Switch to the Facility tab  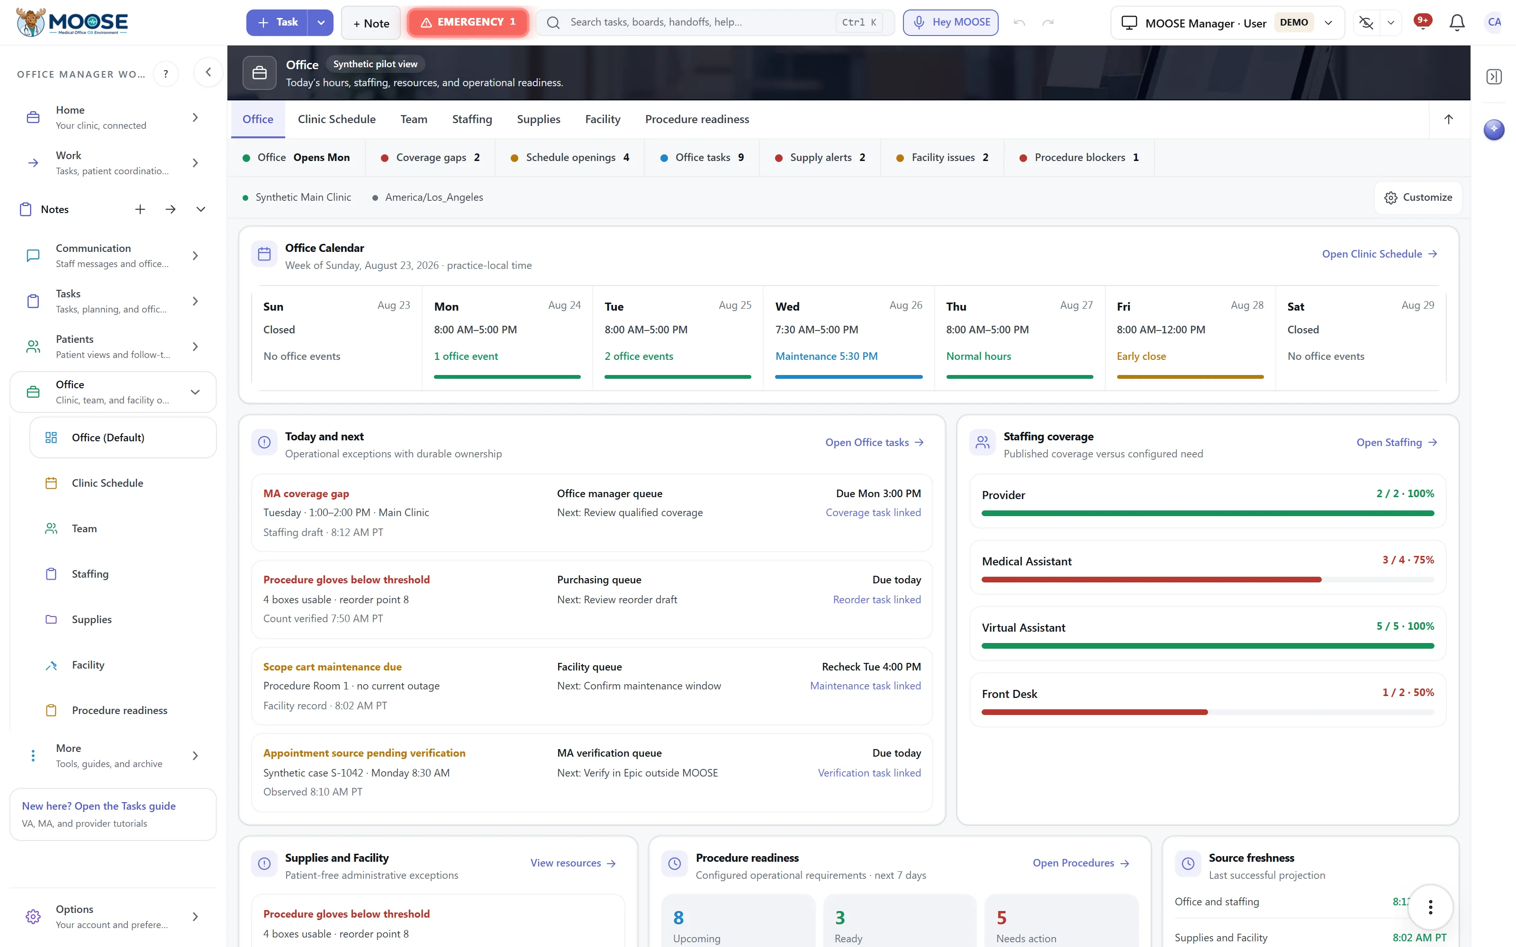[603, 119]
